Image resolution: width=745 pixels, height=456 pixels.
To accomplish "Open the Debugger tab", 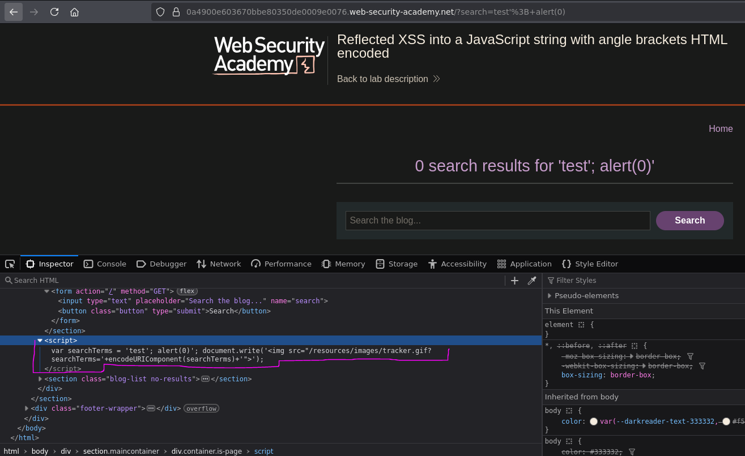I will tap(161, 264).
